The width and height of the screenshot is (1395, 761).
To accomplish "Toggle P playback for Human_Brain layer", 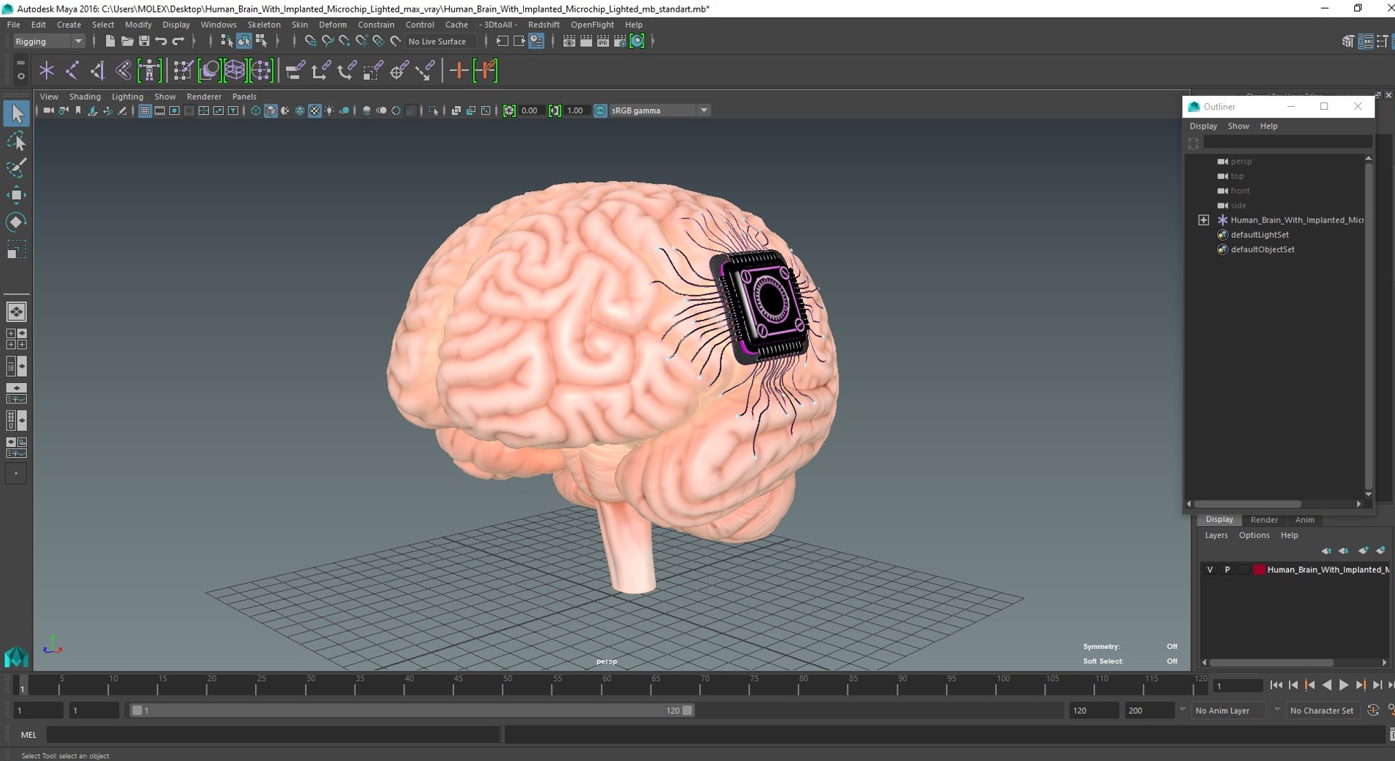I will (x=1227, y=570).
